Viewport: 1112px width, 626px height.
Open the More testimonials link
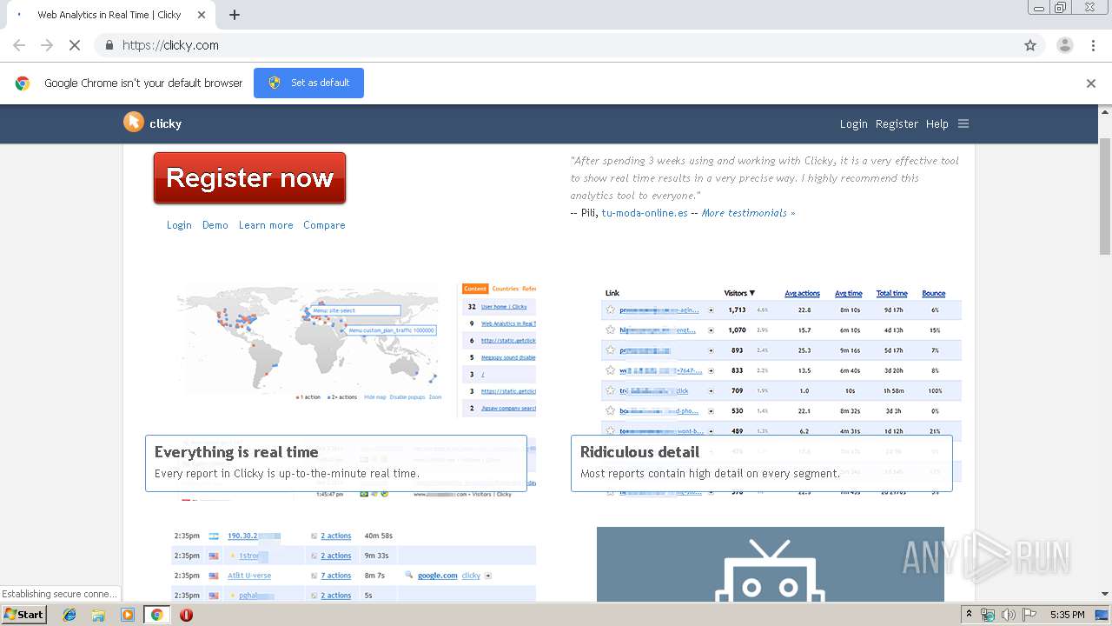click(x=748, y=213)
